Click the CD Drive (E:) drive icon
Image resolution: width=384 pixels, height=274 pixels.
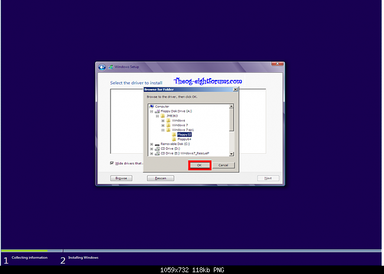tap(157, 153)
